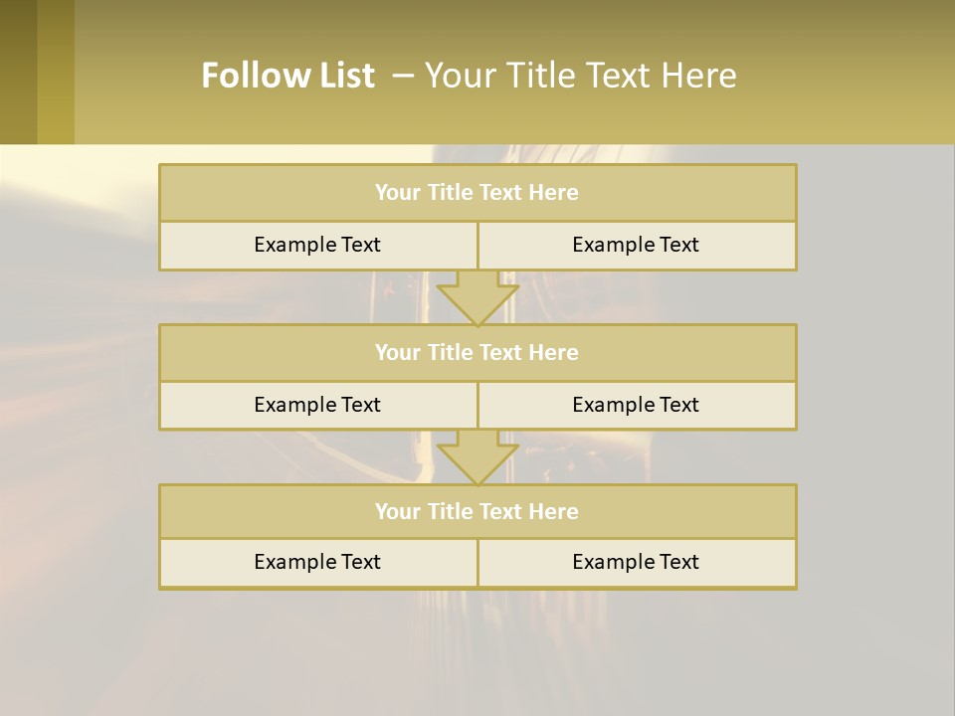Image resolution: width=955 pixels, height=716 pixels.
Task: Select the lighter gold stripe beside the corner square
Action: [56, 72]
